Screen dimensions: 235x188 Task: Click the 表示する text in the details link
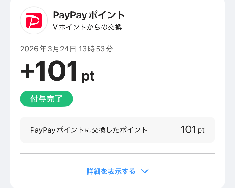tap(122, 171)
